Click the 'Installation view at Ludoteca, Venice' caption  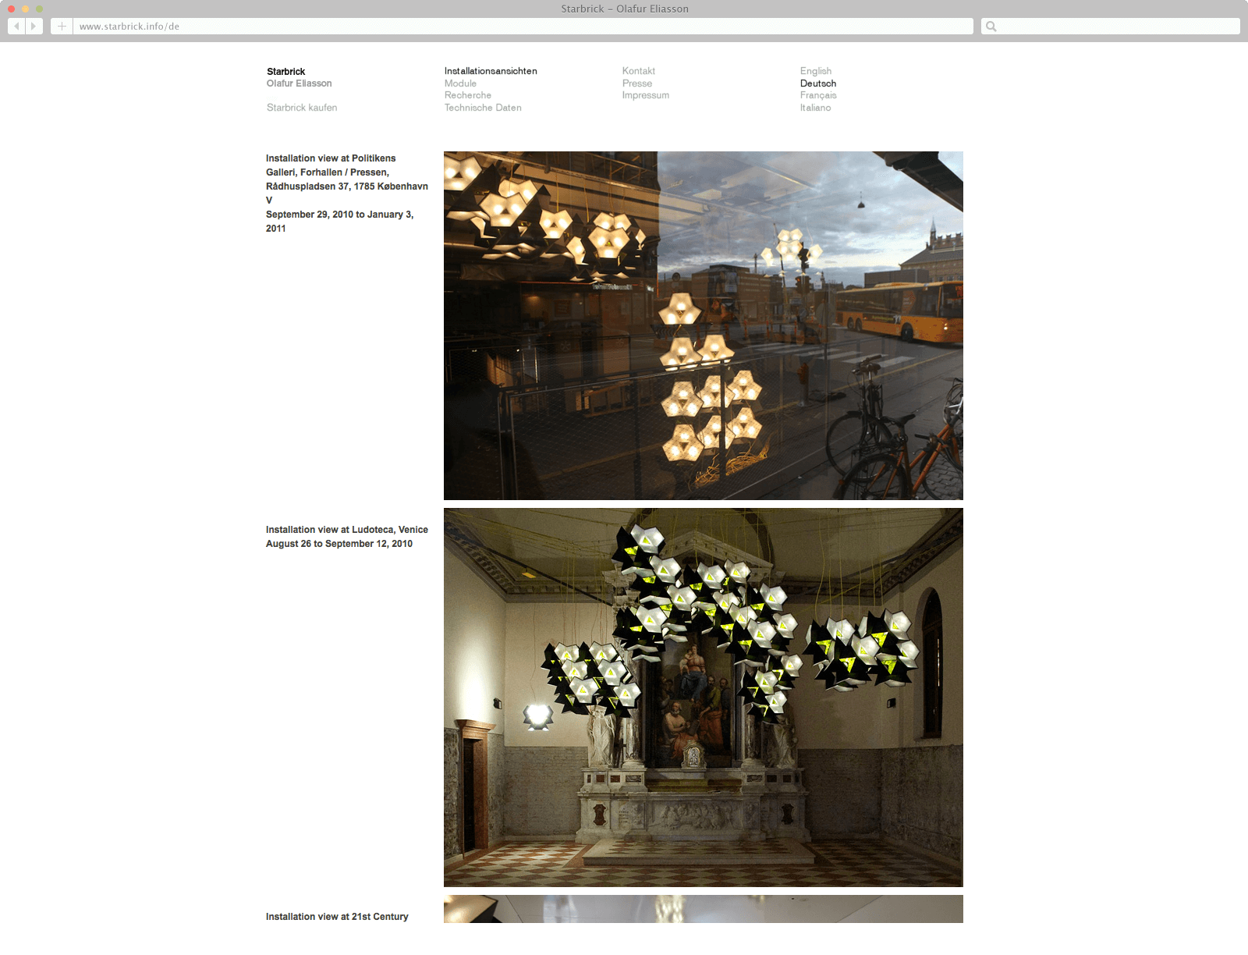[x=347, y=530]
